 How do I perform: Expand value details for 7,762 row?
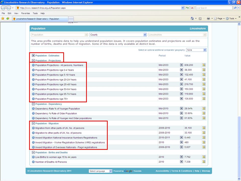(x=182, y=157)
